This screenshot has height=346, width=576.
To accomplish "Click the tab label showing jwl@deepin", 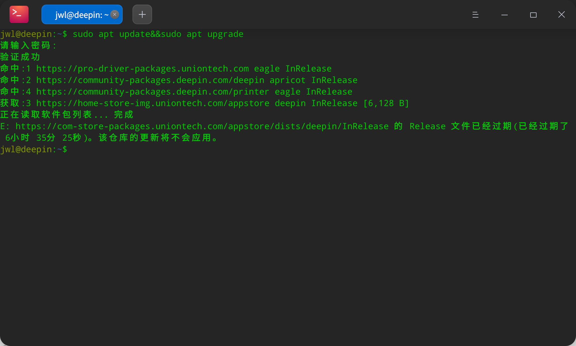I will tap(78, 14).
